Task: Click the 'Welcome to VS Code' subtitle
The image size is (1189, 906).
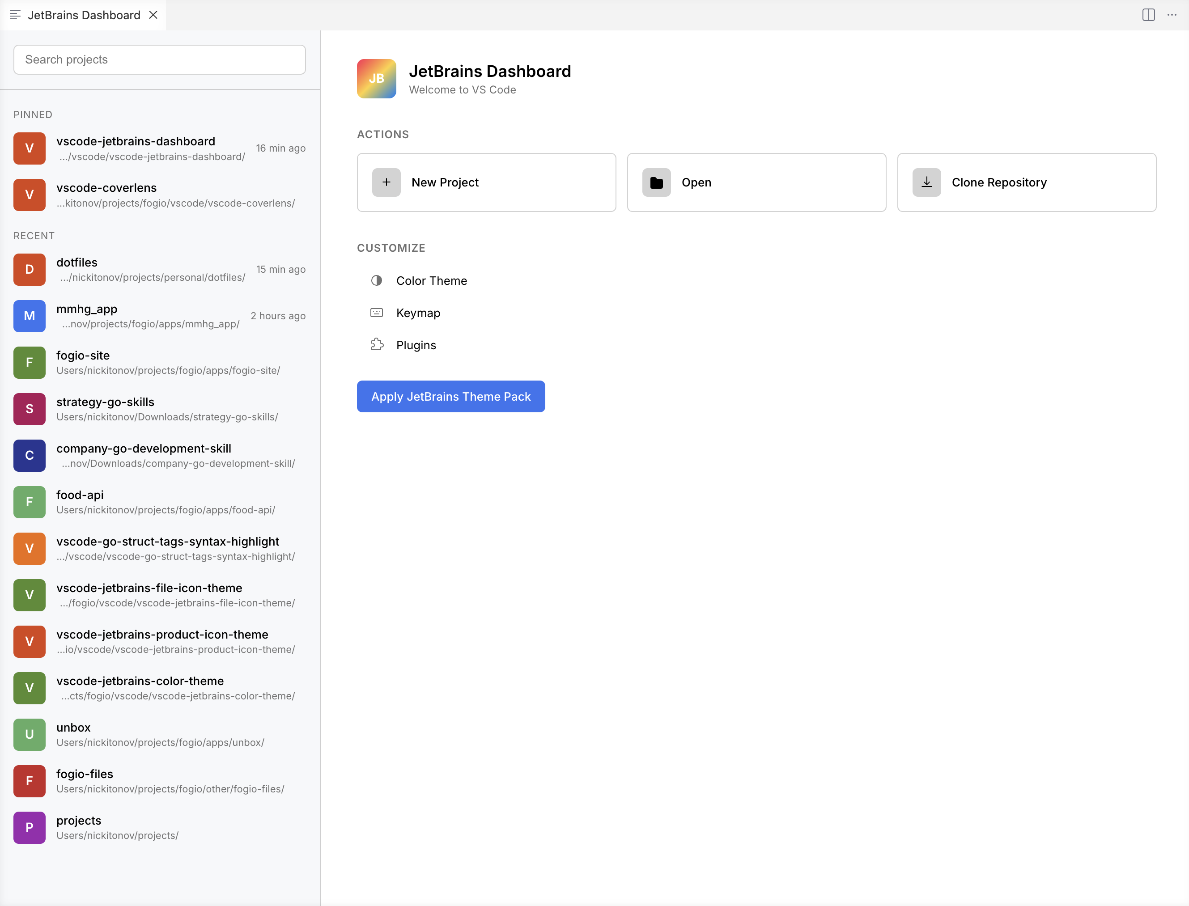Action: click(463, 90)
